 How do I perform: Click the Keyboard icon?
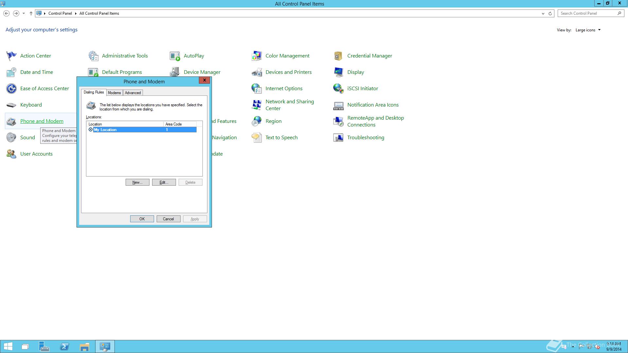(11, 105)
